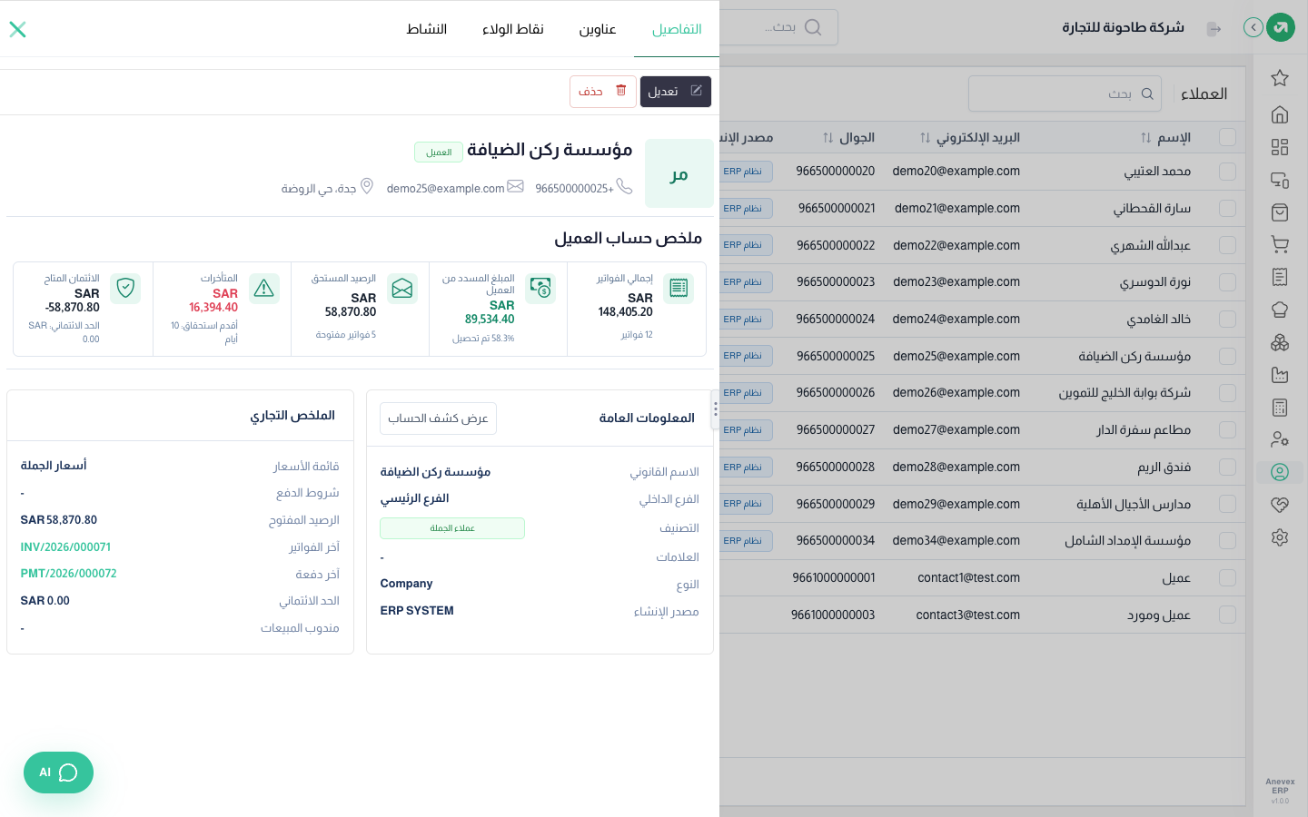This screenshot has width=1308, height=817.
Task: Select checkbox for سارة القحطاني row
Action: 1228,208
